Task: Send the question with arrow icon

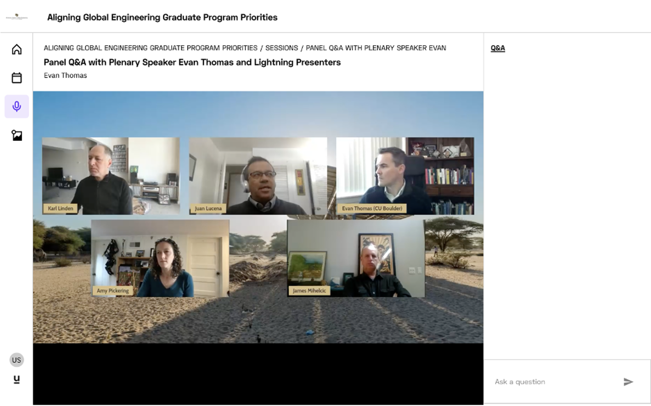Action: coord(628,382)
